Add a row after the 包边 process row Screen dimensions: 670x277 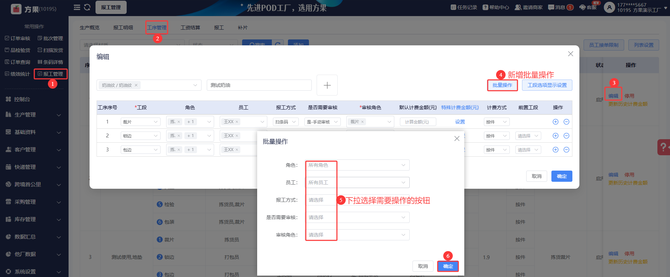(x=555, y=150)
